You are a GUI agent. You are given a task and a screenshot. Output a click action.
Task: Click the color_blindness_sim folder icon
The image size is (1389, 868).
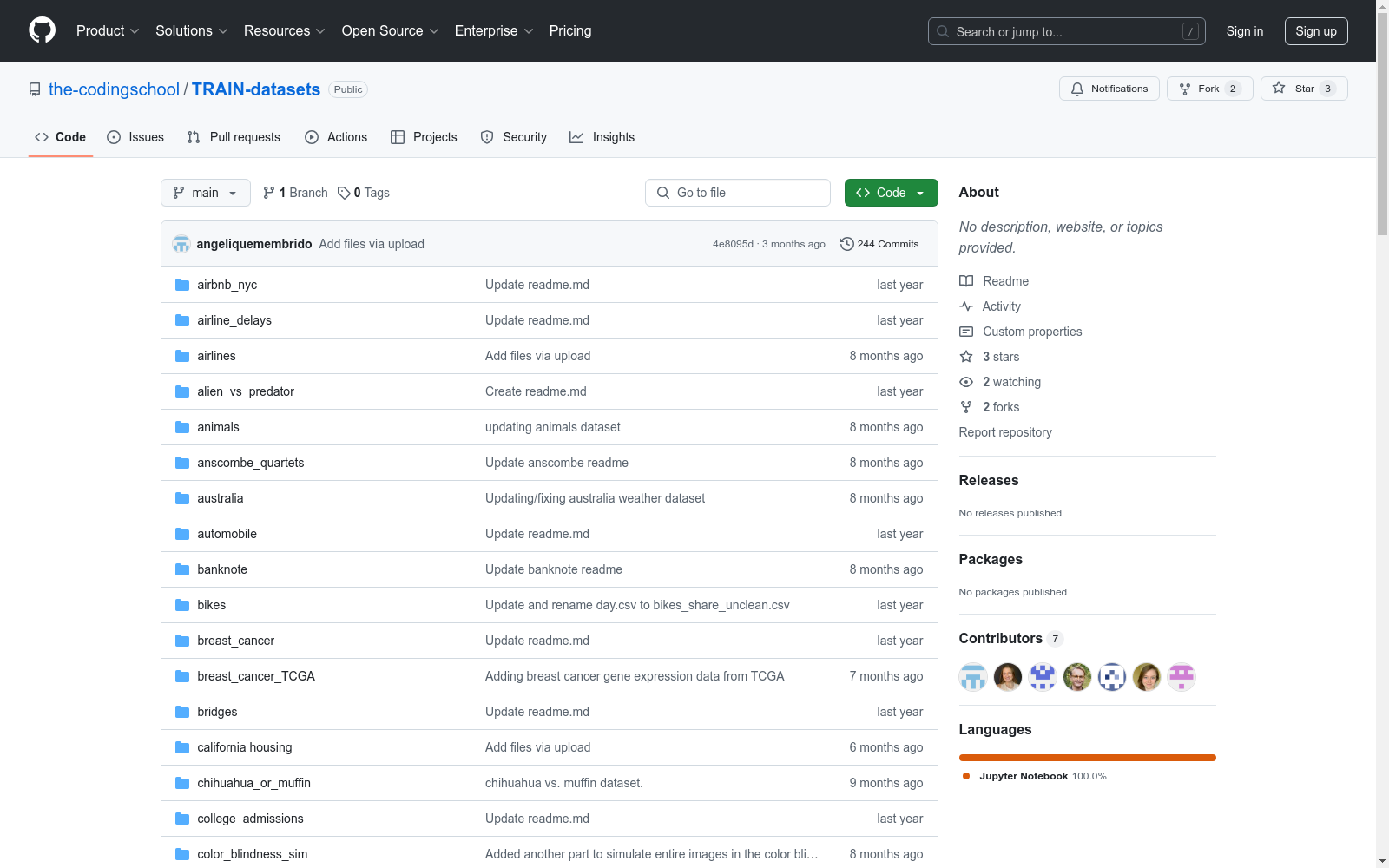click(182, 854)
